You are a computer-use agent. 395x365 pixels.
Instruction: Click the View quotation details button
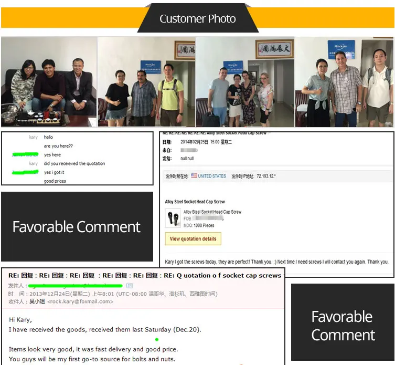(193, 239)
